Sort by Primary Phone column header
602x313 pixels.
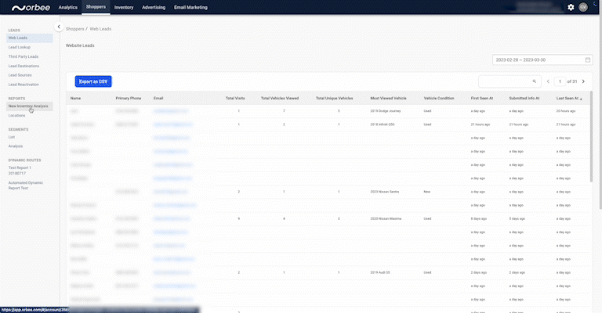click(x=129, y=99)
